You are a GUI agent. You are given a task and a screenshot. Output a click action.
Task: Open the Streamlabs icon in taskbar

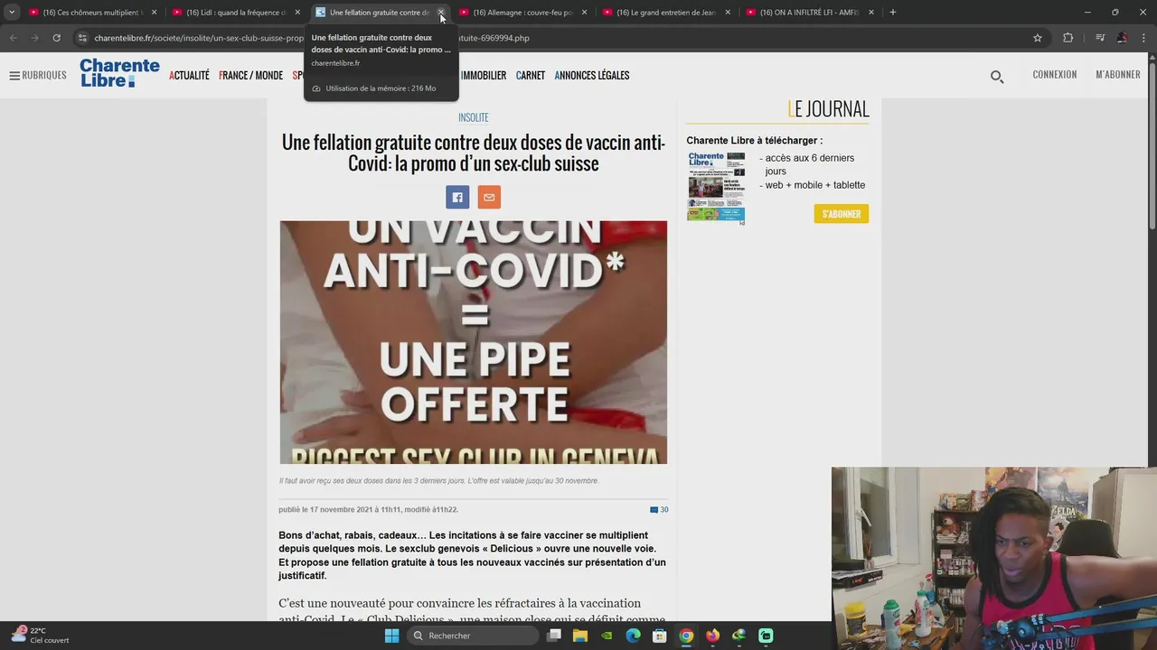click(766, 636)
